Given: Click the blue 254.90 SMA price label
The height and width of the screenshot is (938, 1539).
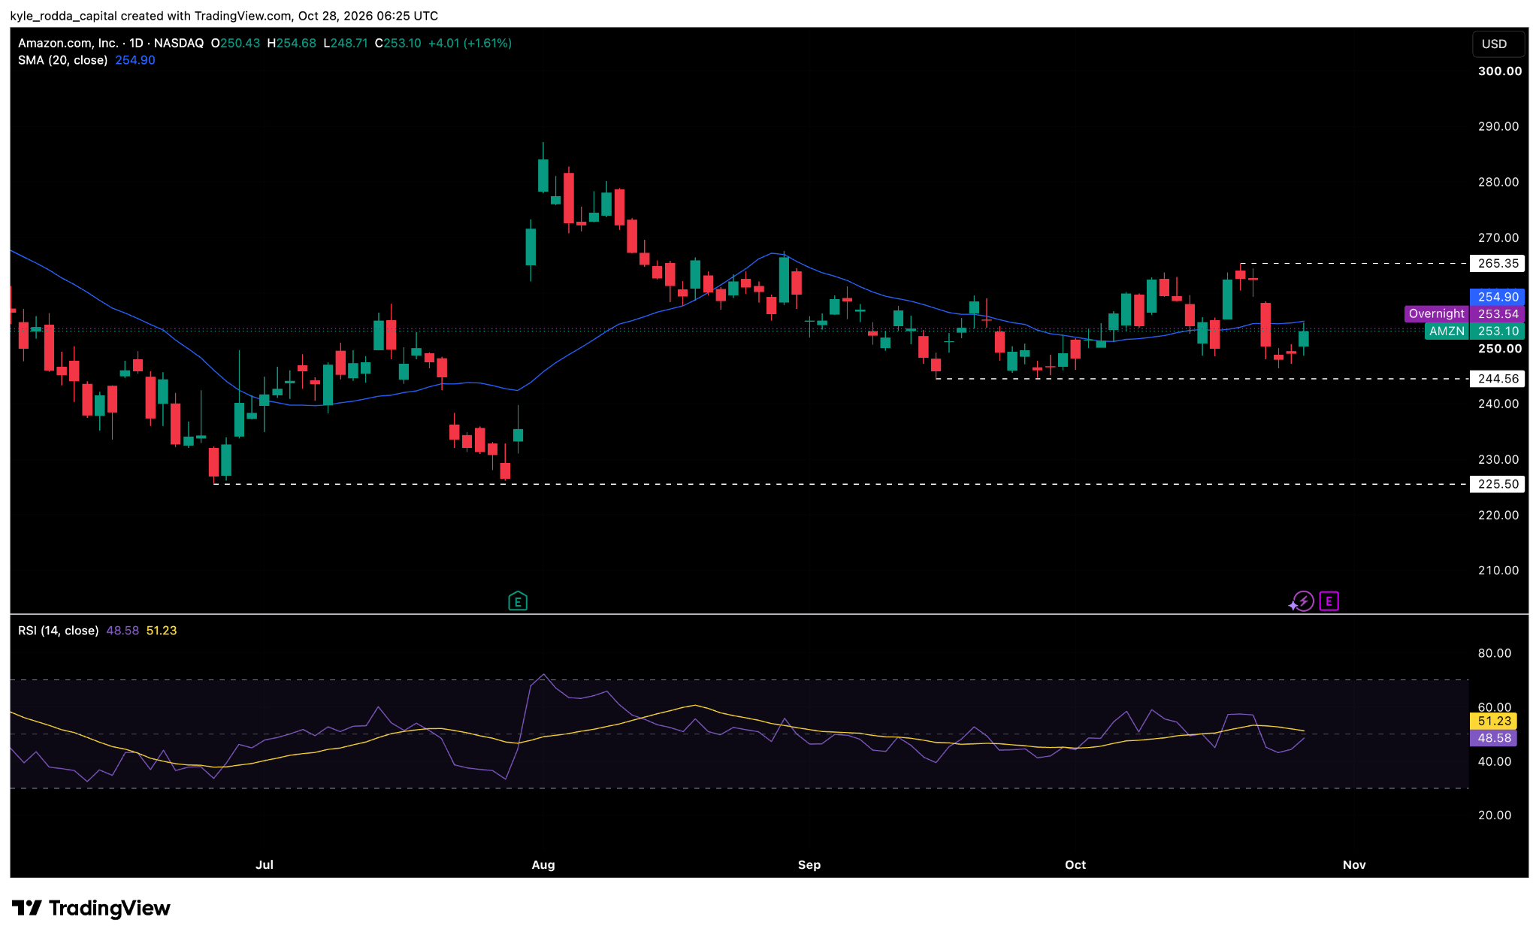Looking at the screenshot, I should 1498,297.
